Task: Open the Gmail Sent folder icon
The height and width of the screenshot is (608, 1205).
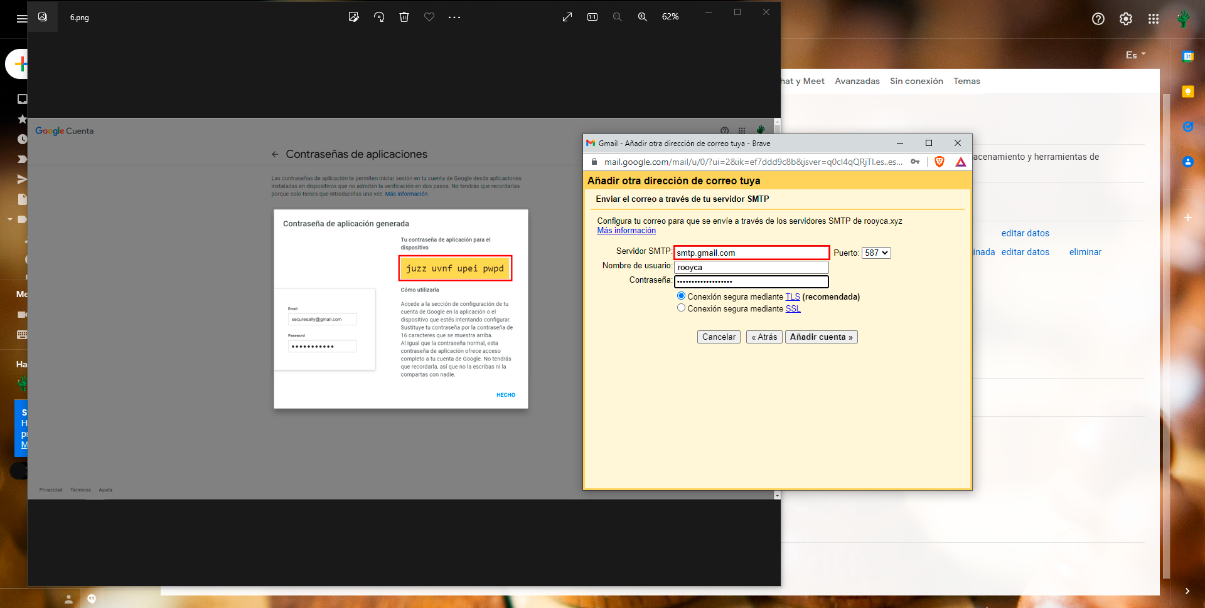Action: coord(23,179)
